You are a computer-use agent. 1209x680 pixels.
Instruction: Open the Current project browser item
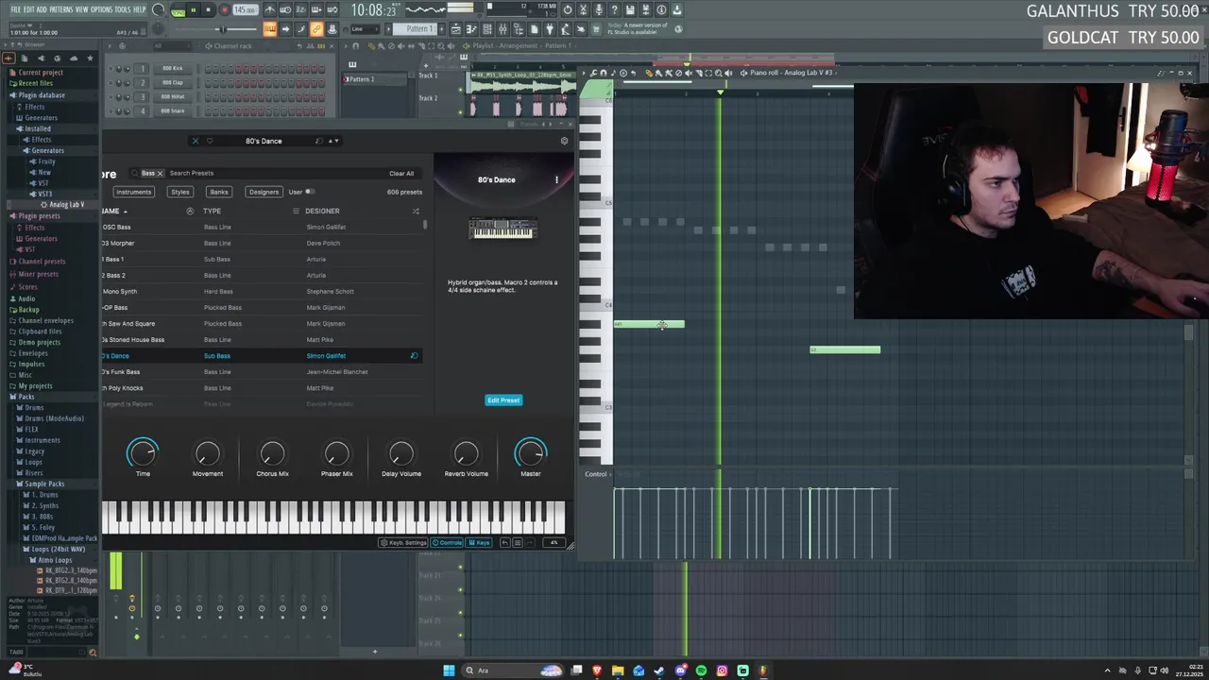click(x=40, y=73)
